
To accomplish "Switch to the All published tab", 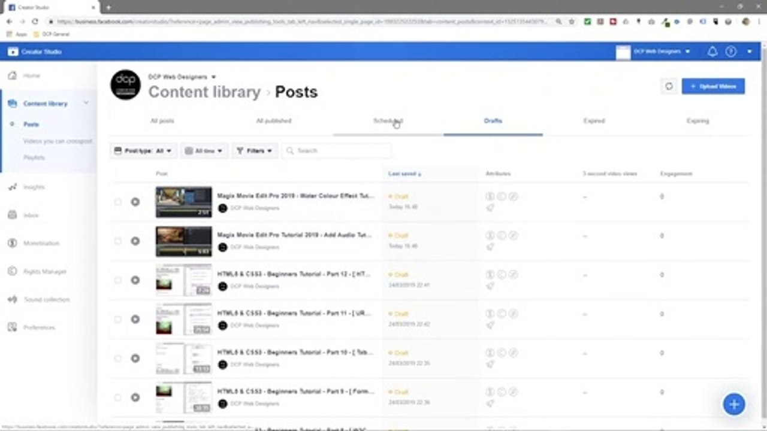I will pos(274,121).
